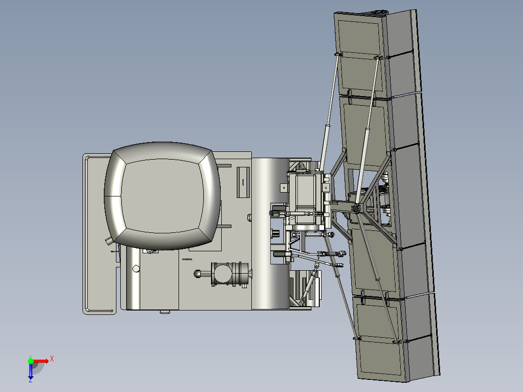Select the large angled plow blade
The height and width of the screenshot is (392, 523).
point(387,196)
